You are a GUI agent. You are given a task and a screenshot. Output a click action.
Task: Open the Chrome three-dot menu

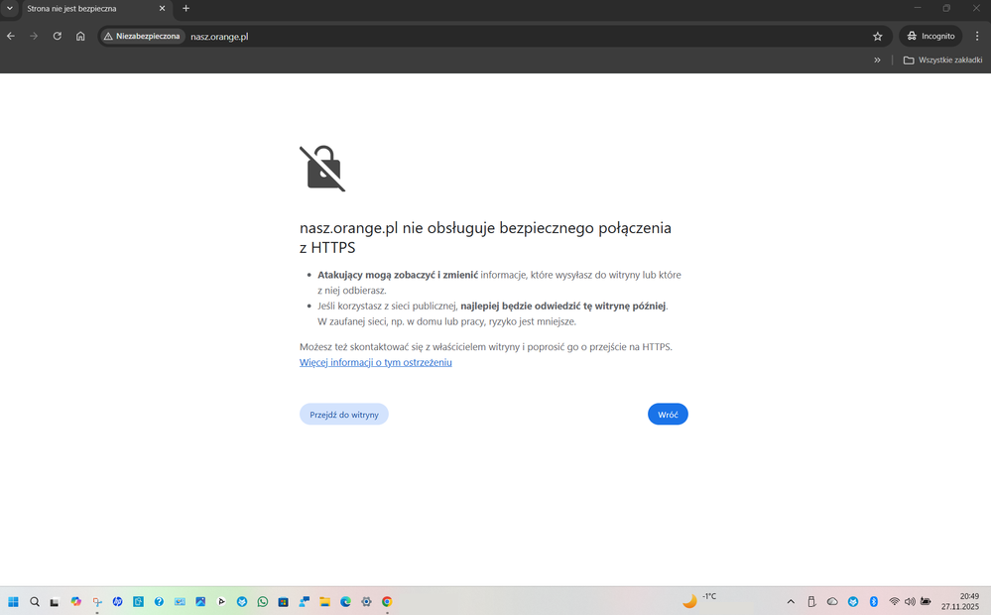click(x=977, y=36)
